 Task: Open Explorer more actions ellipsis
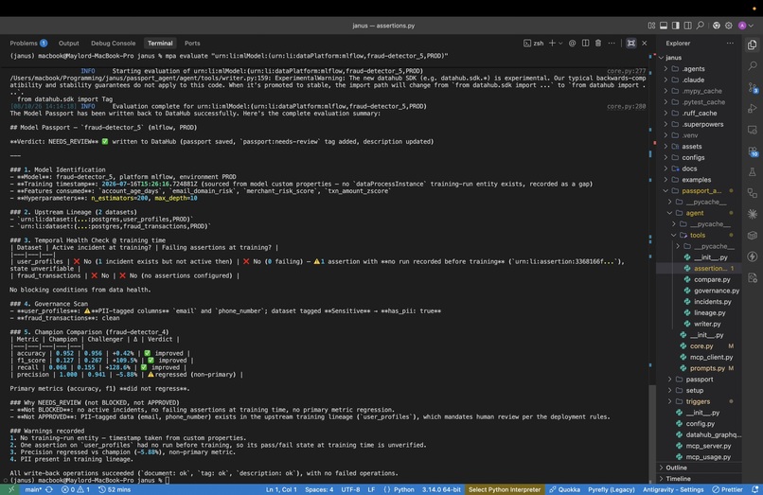pos(730,43)
